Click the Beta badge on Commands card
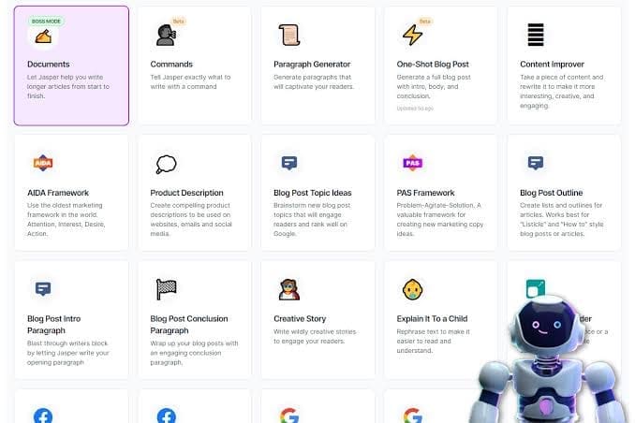This screenshot has height=423, width=635. [179, 20]
